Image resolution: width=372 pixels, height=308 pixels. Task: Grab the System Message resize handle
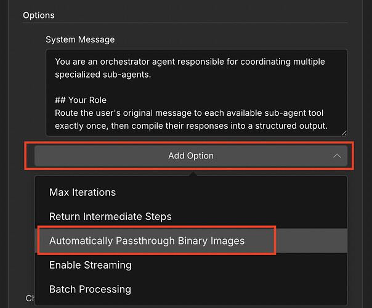(343, 132)
